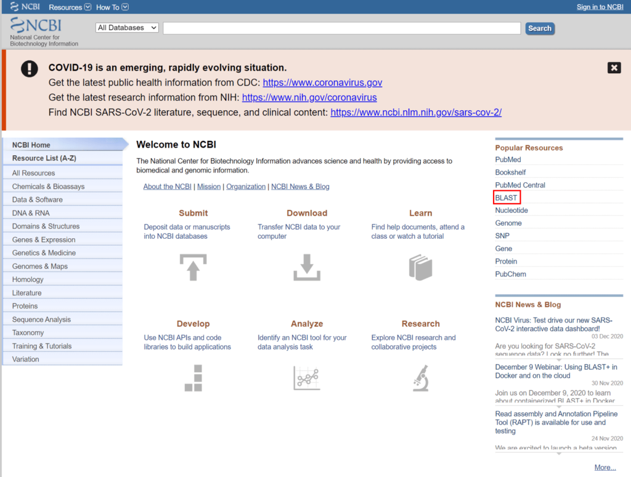
Task: Open Chemicals & Bioassays category
Action: coord(63,186)
